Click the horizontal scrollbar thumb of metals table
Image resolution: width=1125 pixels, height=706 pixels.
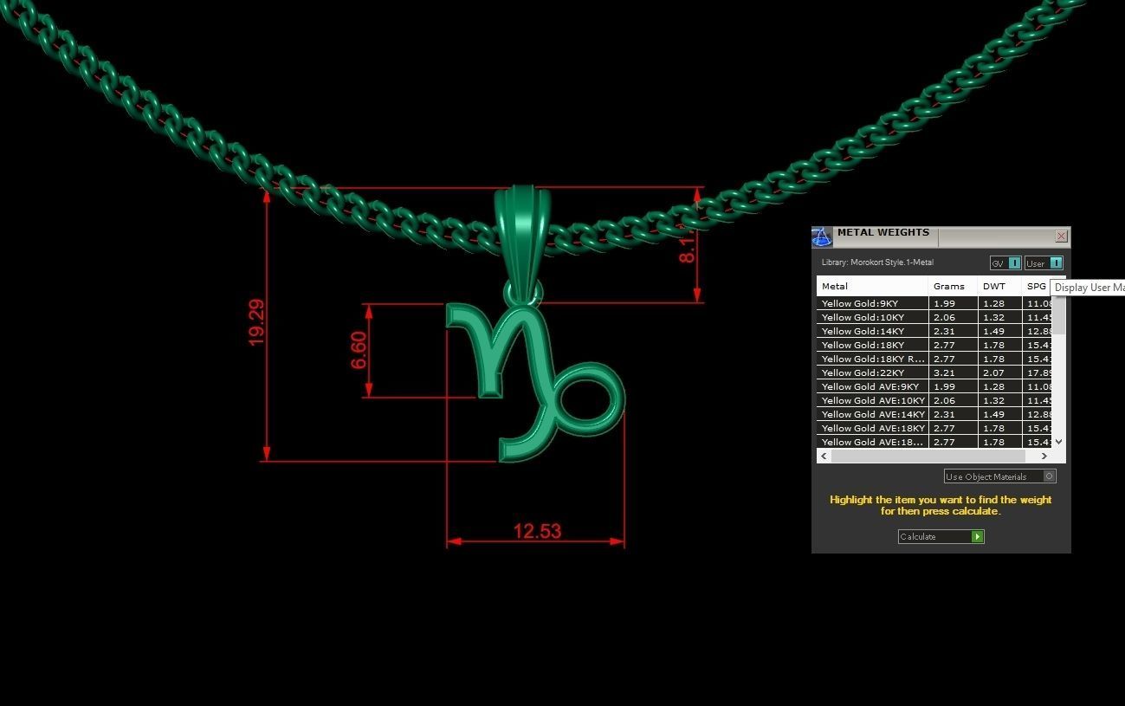coord(928,457)
